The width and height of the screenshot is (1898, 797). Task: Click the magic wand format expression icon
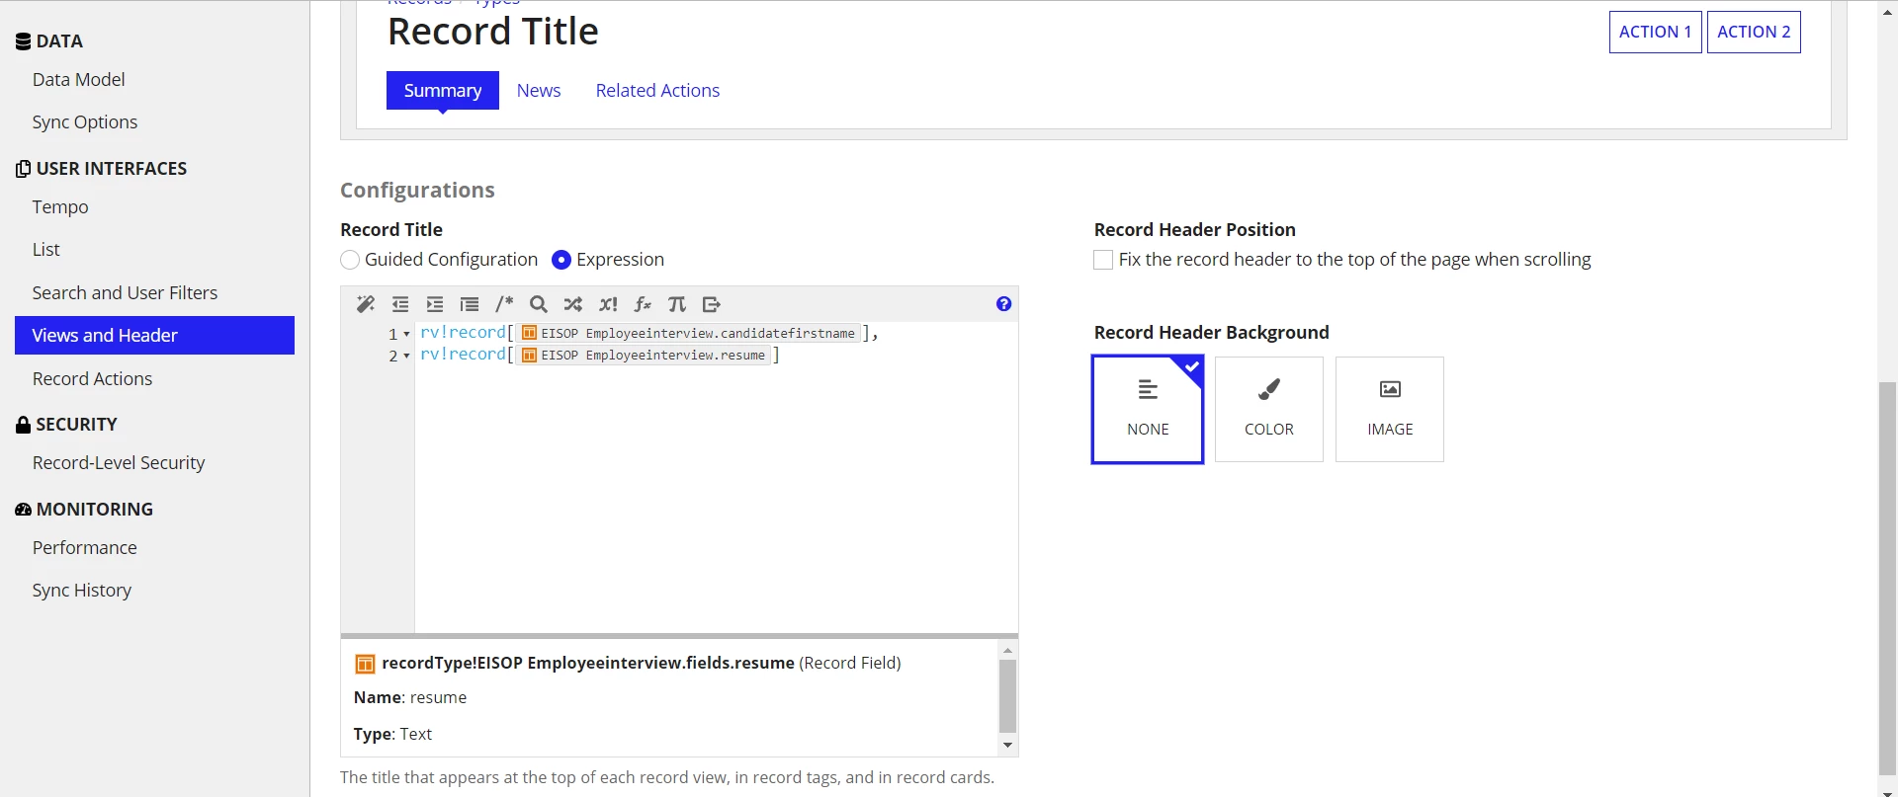tap(366, 304)
